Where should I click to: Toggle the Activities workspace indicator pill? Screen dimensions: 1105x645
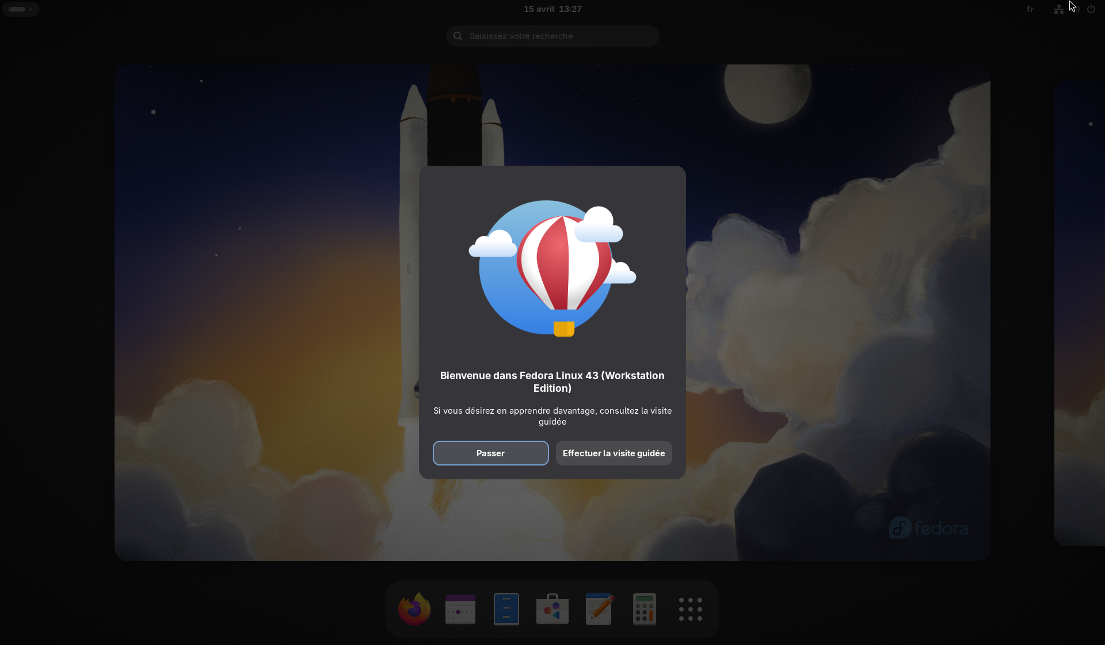tap(21, 9)
